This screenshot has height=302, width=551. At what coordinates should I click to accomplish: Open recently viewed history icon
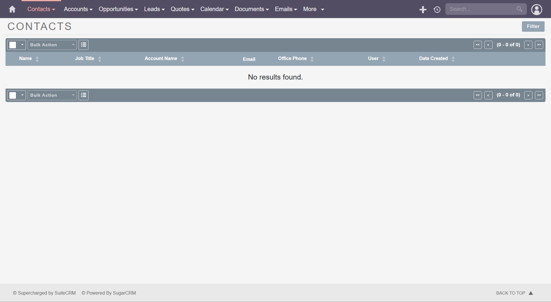pos(437,10)
